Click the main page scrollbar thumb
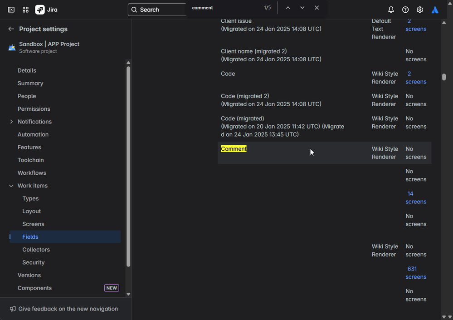Viewport: 453px width, 320px height. tap(444, 77)
